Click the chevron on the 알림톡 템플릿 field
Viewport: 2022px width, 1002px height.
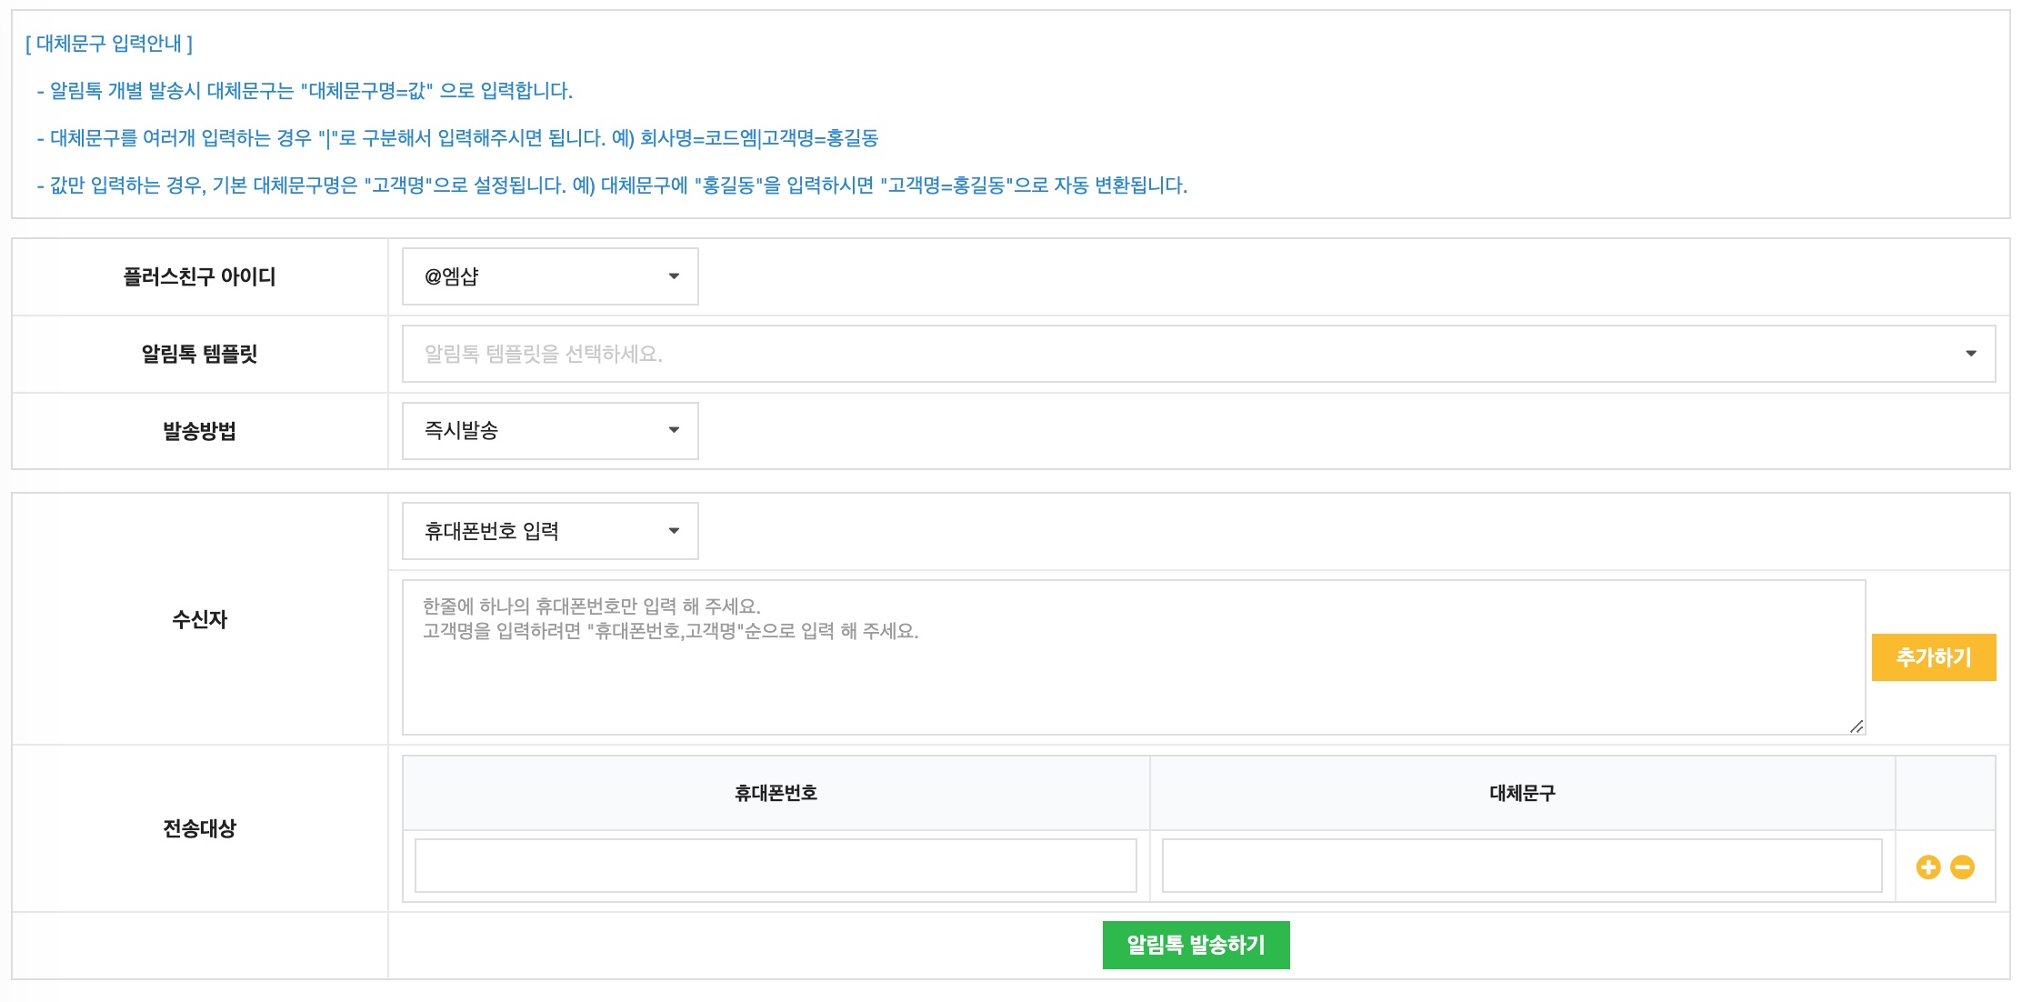point(1972,354)
